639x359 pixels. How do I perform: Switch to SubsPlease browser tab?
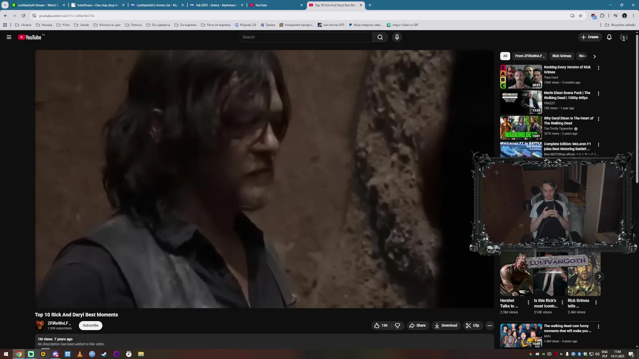(97, 5)
